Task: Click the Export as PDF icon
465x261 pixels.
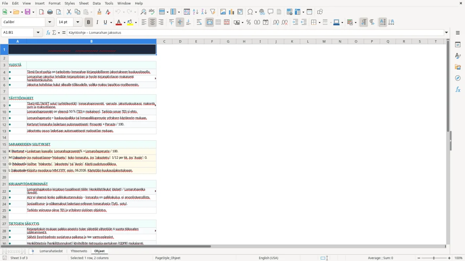Action: tap(41, 12)
